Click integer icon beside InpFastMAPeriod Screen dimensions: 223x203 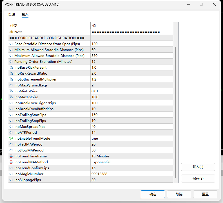click(11, 144)
